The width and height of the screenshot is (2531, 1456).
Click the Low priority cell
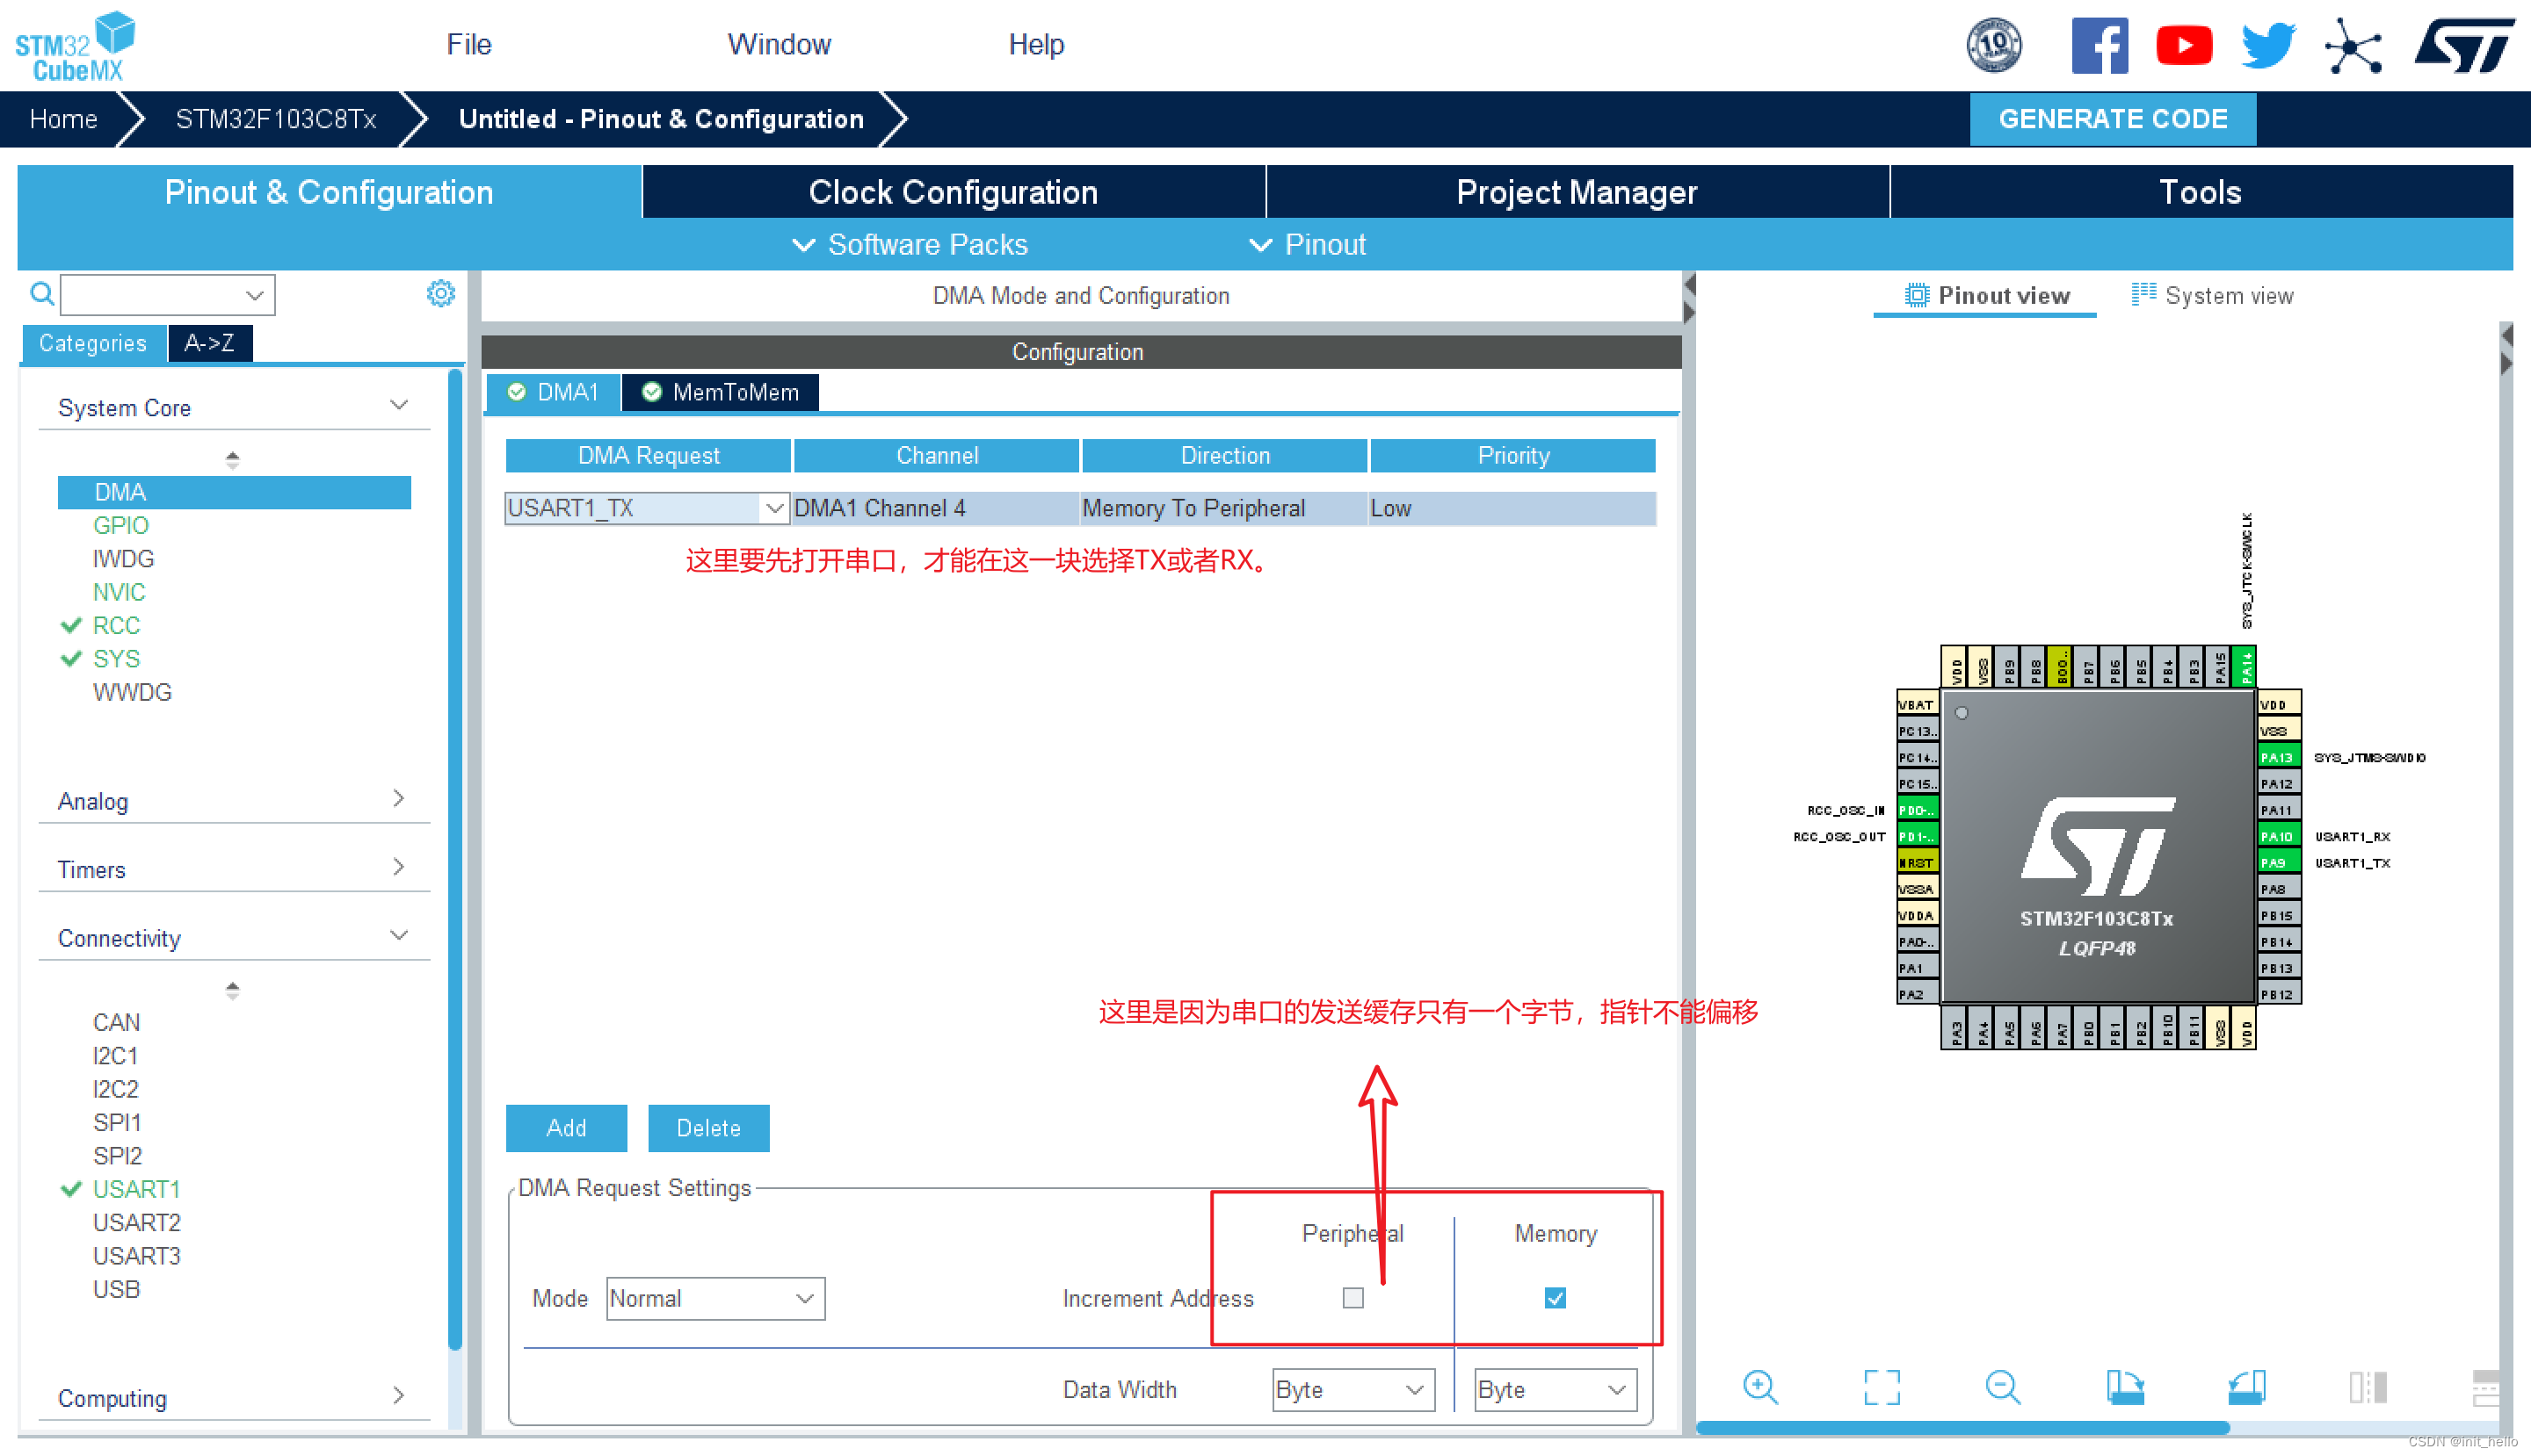coord(1512,508)
